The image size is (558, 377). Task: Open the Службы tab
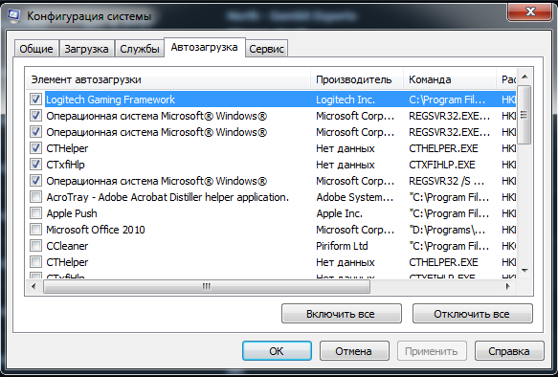140,49
